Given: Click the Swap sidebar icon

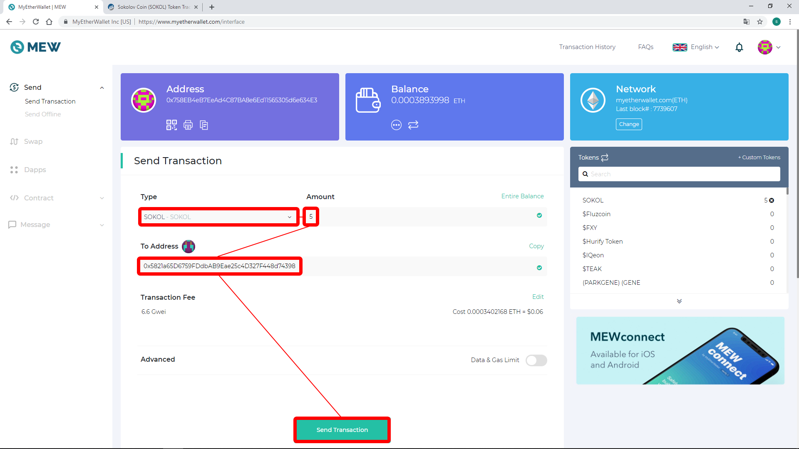Looking at the screenshot, I should coord(14,142).
